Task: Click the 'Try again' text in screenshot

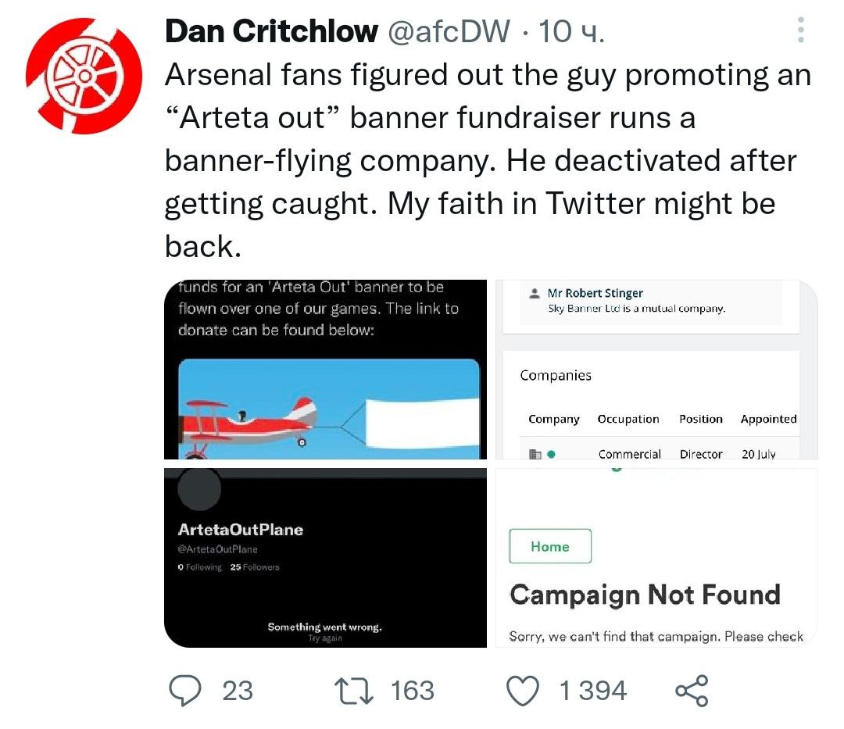Action: (325, 638)
